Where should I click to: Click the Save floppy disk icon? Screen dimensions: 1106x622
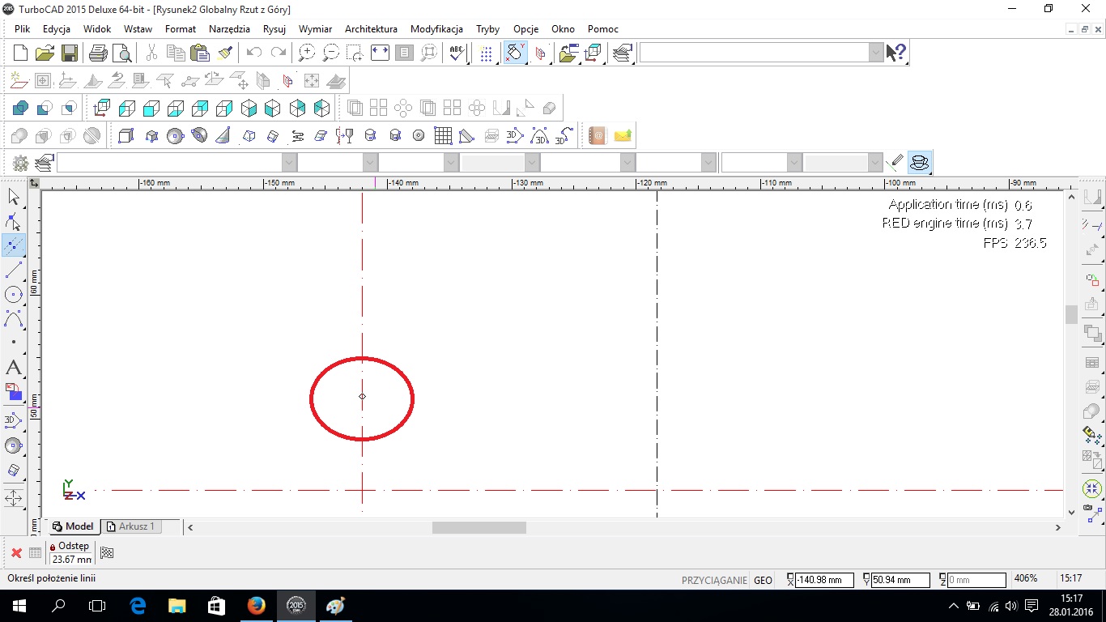point(70,53)
